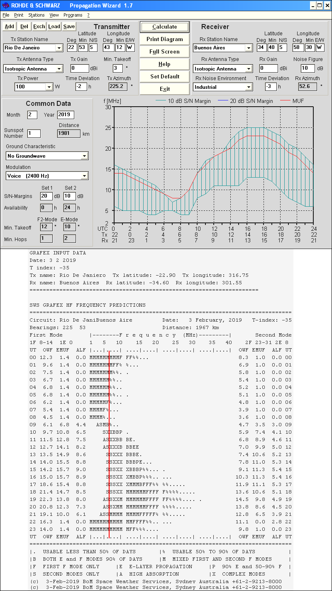Click the Tx latitude N/S field
The width and height of the screenshot is (332, 591).
pyautogui.click(x=93, y=47)
